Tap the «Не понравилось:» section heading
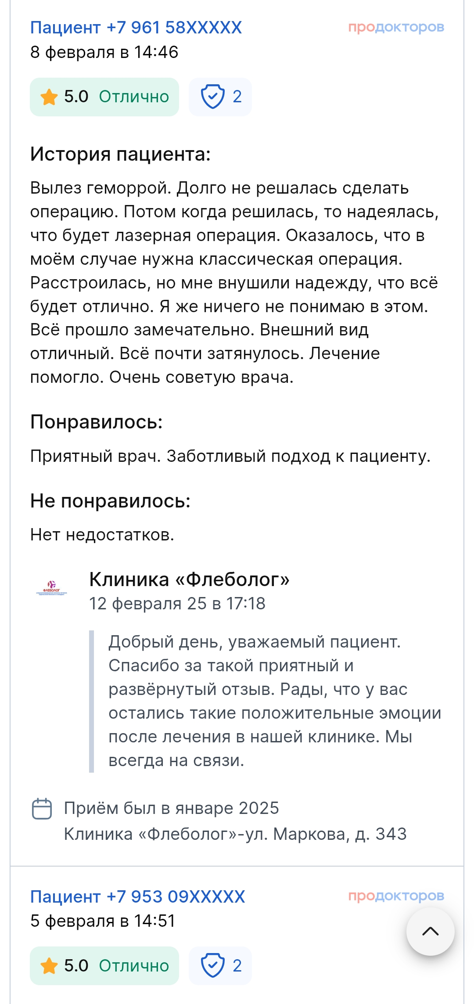 pos(110,501)
